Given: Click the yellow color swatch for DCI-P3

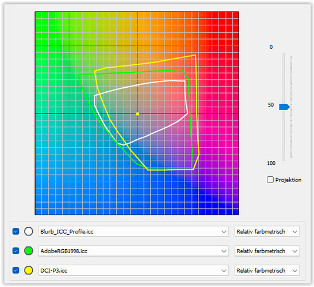Looking at the screenshot, I should pyautogui.click(x=29, y=270).
